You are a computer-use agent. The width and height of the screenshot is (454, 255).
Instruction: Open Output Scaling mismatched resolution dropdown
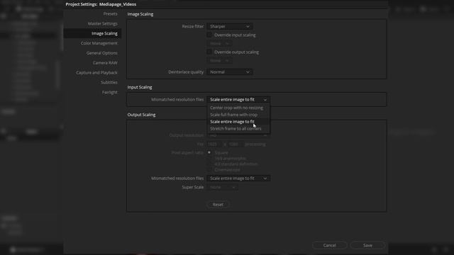click(x=238, y=178)
